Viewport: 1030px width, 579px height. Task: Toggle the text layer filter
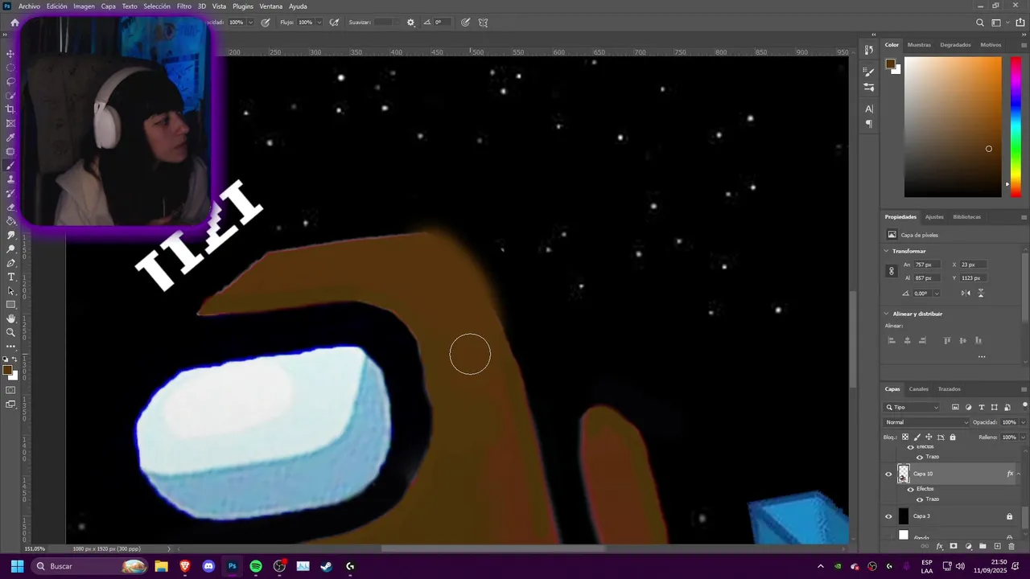pyautogui.click(x=981, y=408)
